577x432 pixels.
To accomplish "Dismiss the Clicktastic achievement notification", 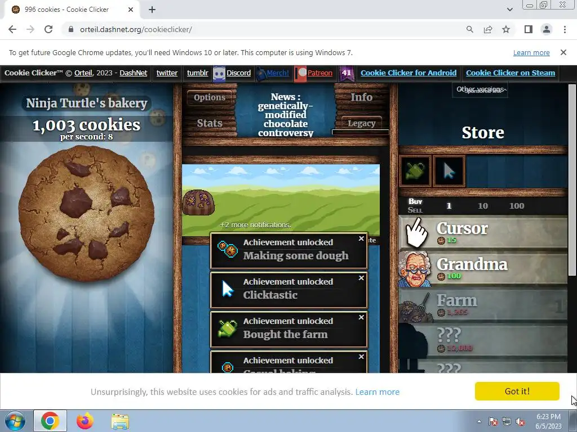I will (x=361, y=278).
